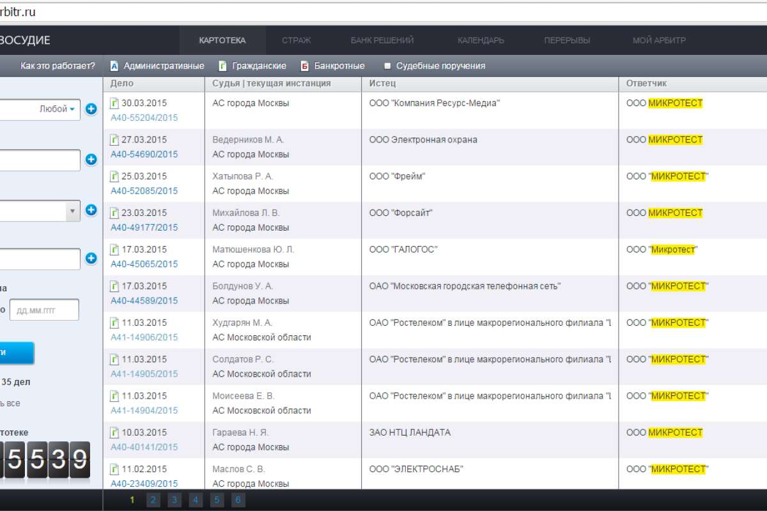Open case A40-52085/2015
Image resolution: width=767 pixels, height=511 pixels.
point(144,191)
